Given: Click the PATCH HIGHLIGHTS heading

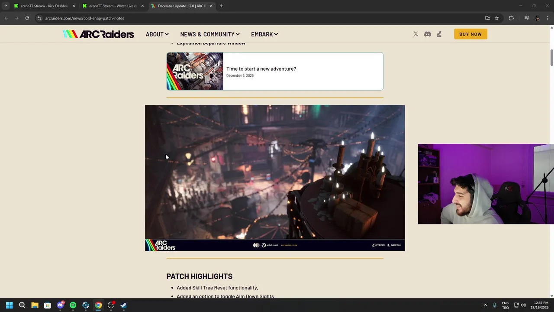Looking at the screenshot, I should [x=199, y=276].
